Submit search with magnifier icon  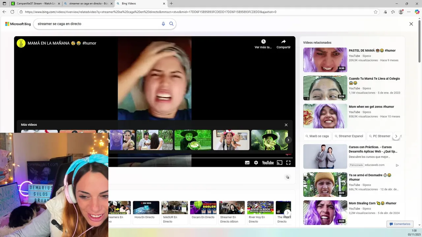[171, 24]
